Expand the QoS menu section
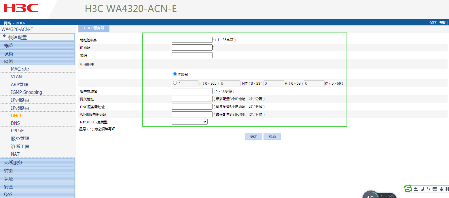The width and height of the screenshot is (449, 198). (x=37, y=194)
